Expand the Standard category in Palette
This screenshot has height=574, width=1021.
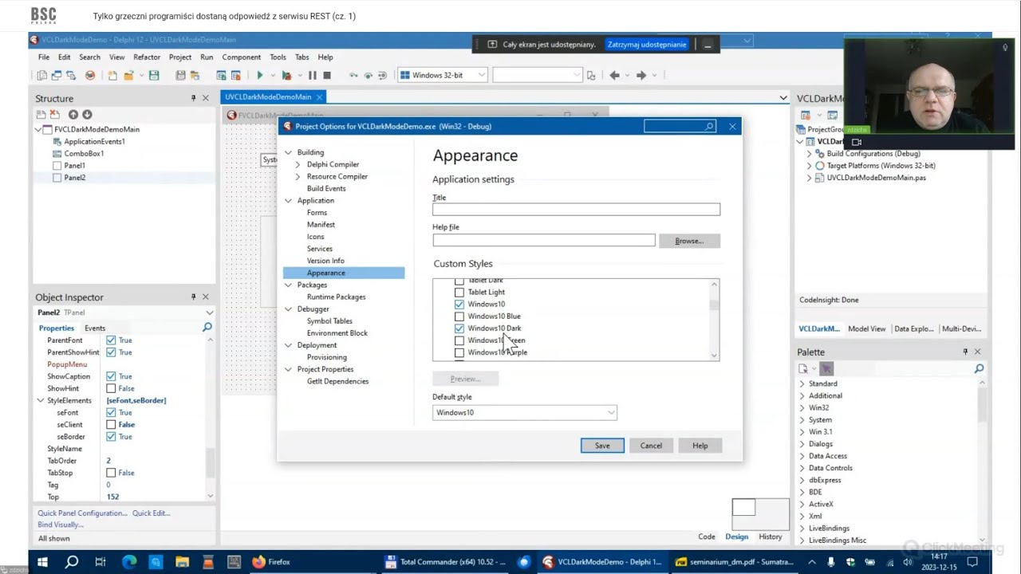(802, 383)
